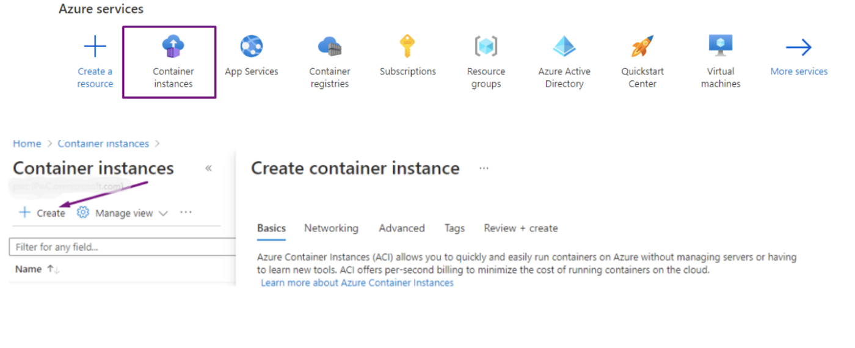
Task: Click the Create container instance title
Action: click(355, 169)
